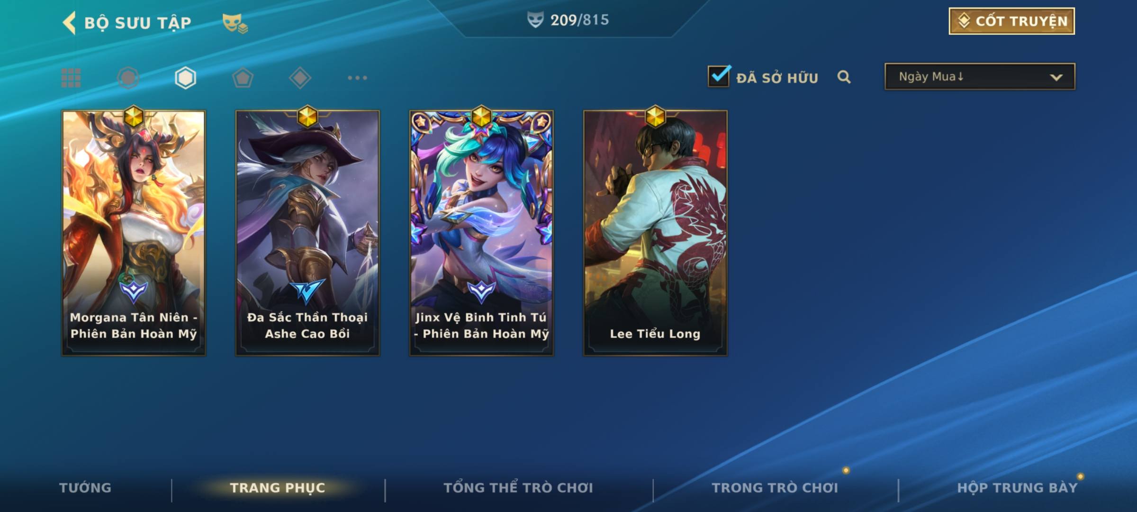Screen dimensions: 1137x512
Task: Open the three-dots more filters icon
Action: (x=357, y=78)
